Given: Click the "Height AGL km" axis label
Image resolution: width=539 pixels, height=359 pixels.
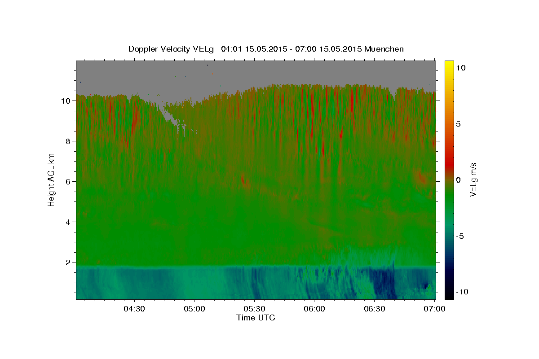Looking at the screenshot, I should (x=52, y=179).
